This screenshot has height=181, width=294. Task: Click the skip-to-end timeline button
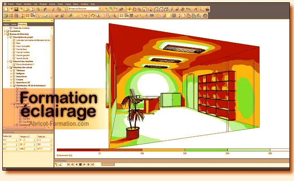[92, 165]
